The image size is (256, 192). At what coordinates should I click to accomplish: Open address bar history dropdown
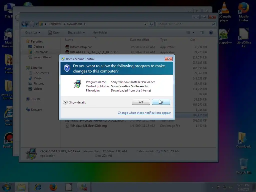point(145,24)
